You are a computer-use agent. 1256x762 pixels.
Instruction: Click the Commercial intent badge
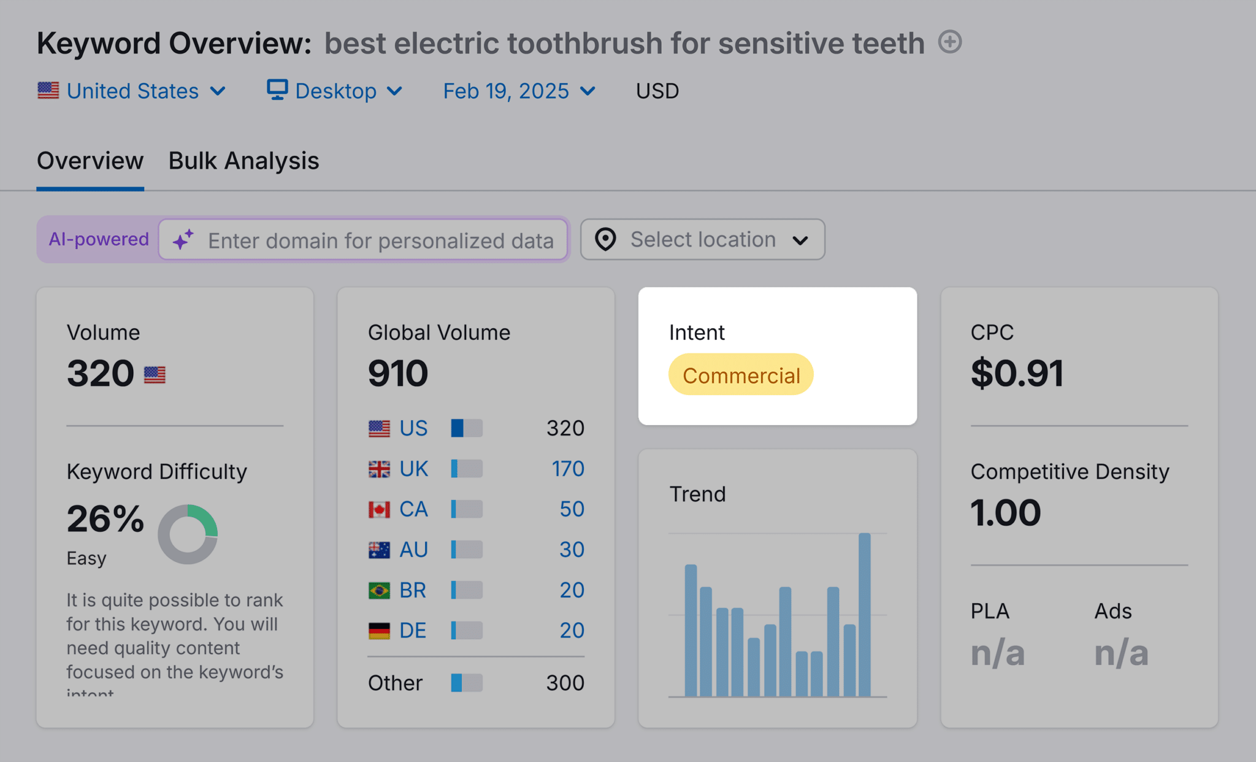[741, 375]
